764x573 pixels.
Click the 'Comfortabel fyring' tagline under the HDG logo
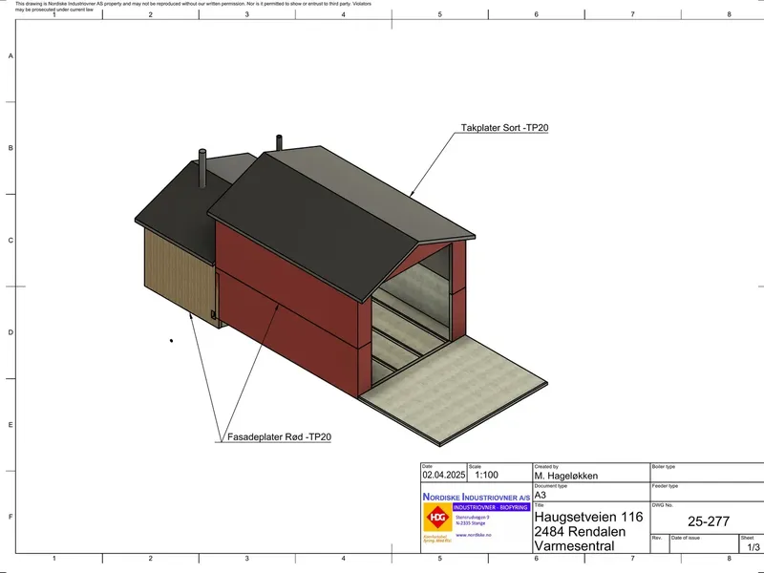click(437, 539)
